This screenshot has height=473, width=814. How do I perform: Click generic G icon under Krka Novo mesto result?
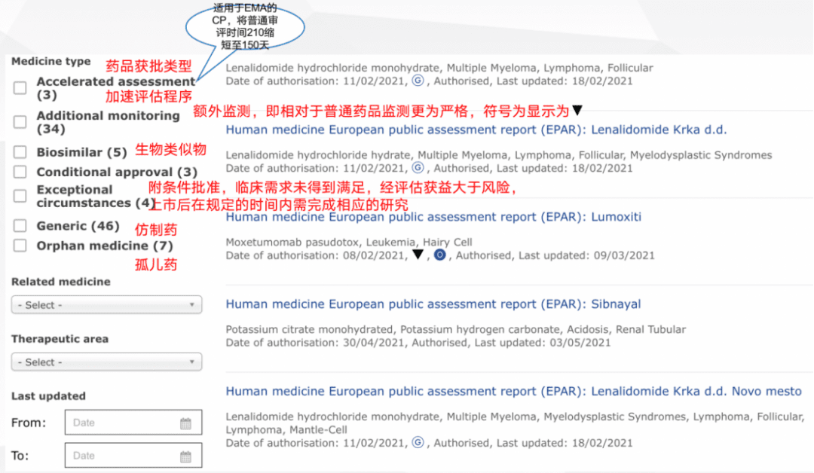click(x=418, y=442)
